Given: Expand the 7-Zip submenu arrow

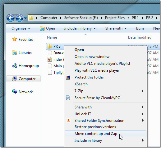Looking at the screenshot, I should [143, 91].
